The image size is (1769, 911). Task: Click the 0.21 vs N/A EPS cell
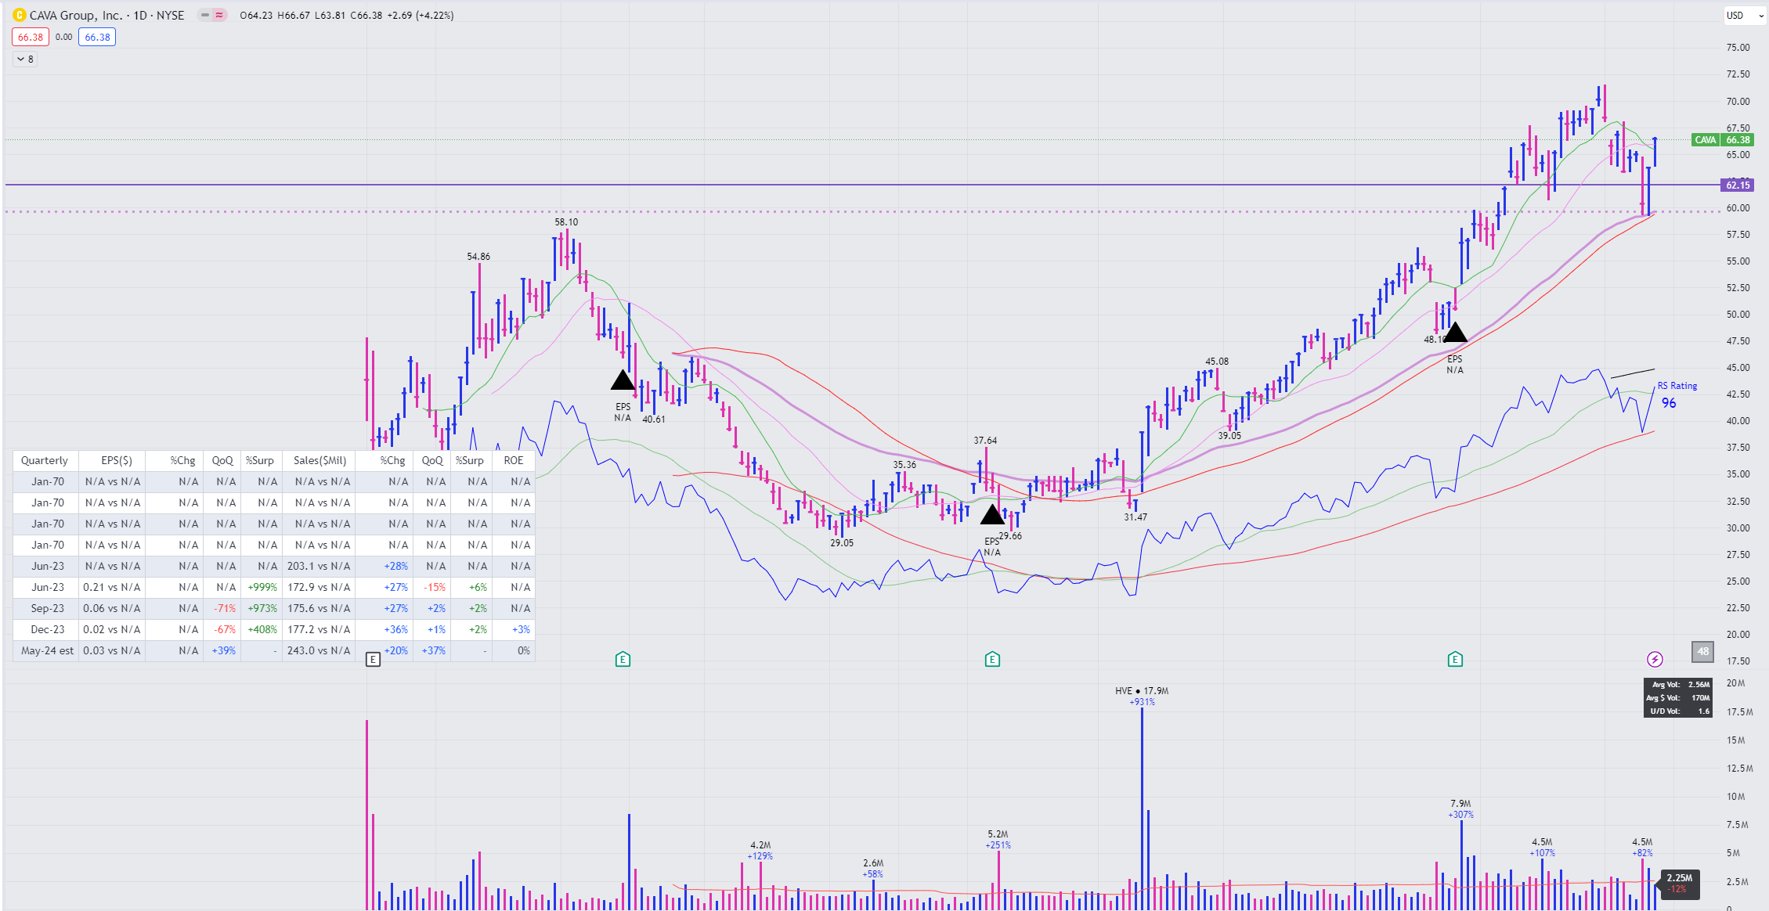pyautogui.click(x=112, y=587)
